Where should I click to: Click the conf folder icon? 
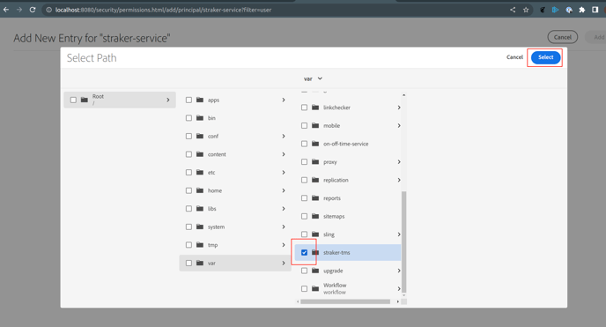coord(200,136)
